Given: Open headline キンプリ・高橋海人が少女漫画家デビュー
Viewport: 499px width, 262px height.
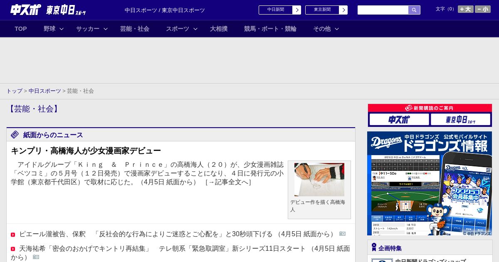Looking at the screenshot, I should tap(86, 151).
